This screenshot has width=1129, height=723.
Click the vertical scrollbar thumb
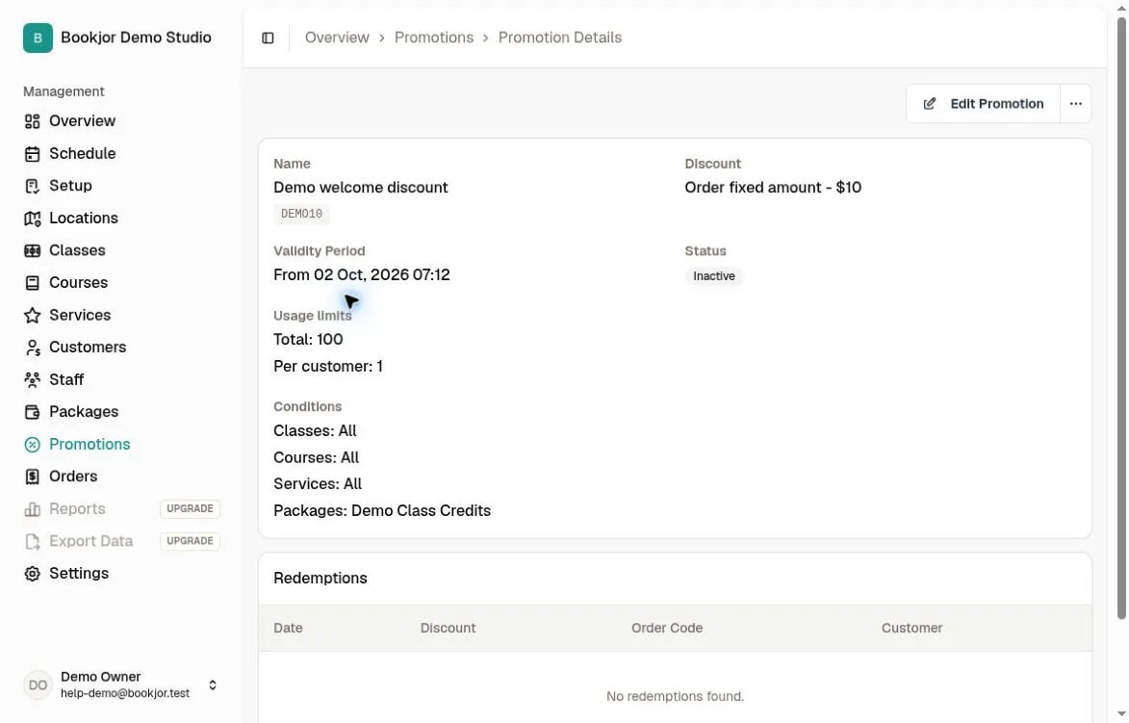[x=1121, y=317]
